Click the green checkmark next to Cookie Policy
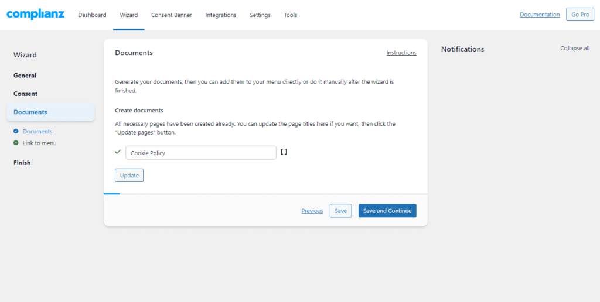 pos(118,152)
